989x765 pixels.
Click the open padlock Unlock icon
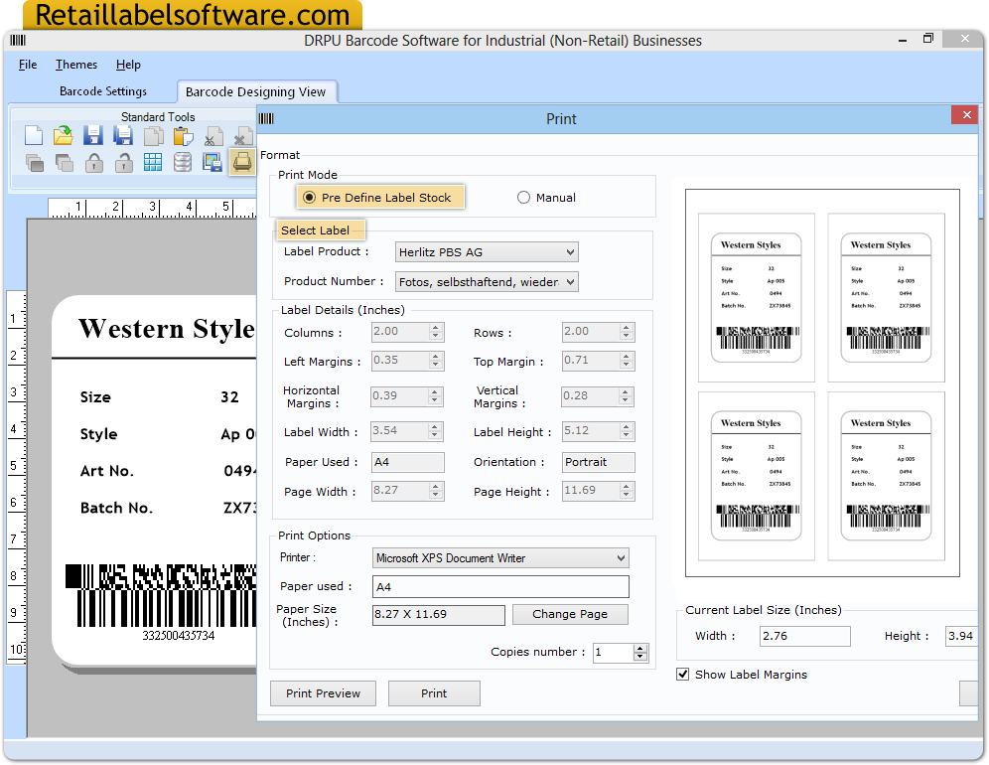123,163
